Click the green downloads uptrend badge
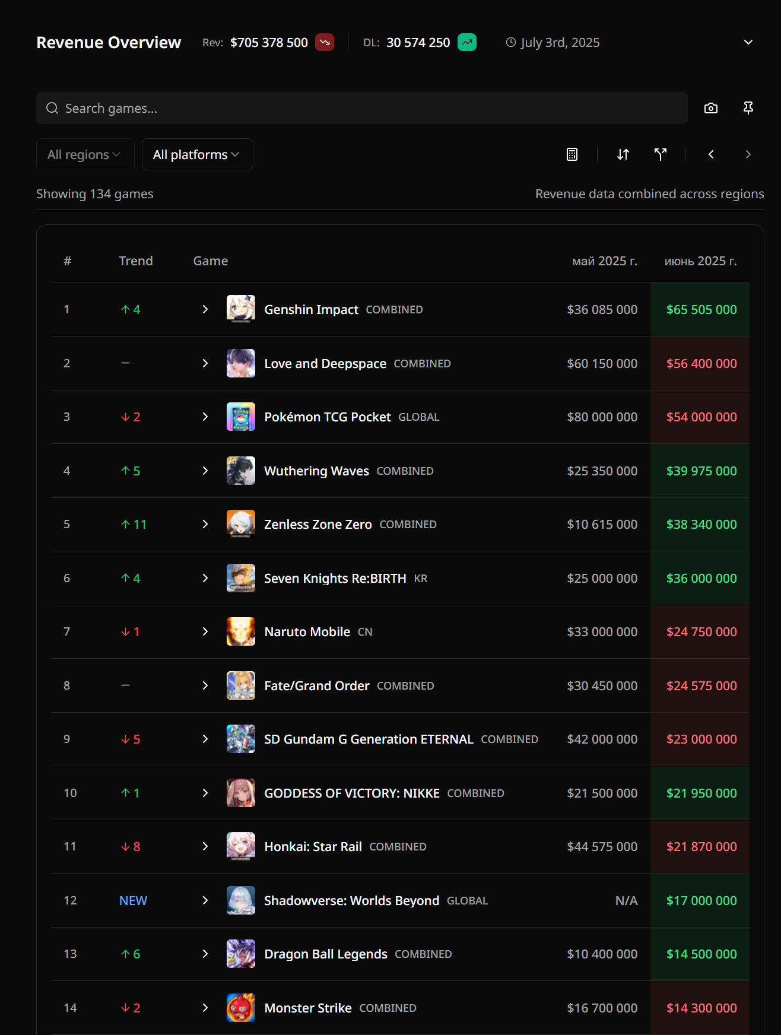781x1035 pixels. [x=467, y=43]
